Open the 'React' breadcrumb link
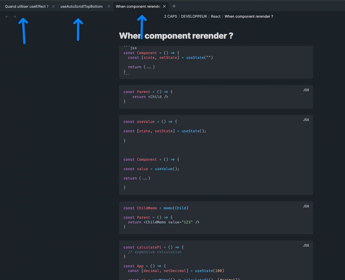The height and width of the screenshot is (280, 345). coord(216,16)
